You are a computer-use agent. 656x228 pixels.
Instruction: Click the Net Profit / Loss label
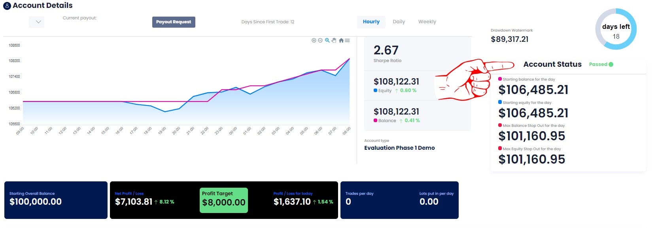pos(129,194)
